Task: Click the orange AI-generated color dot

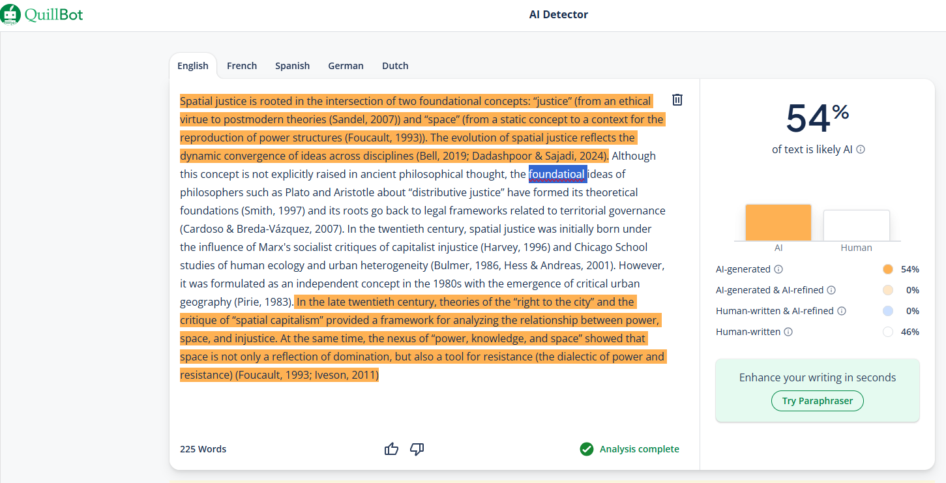Action: pyautogui.click(x=887, y=269)
